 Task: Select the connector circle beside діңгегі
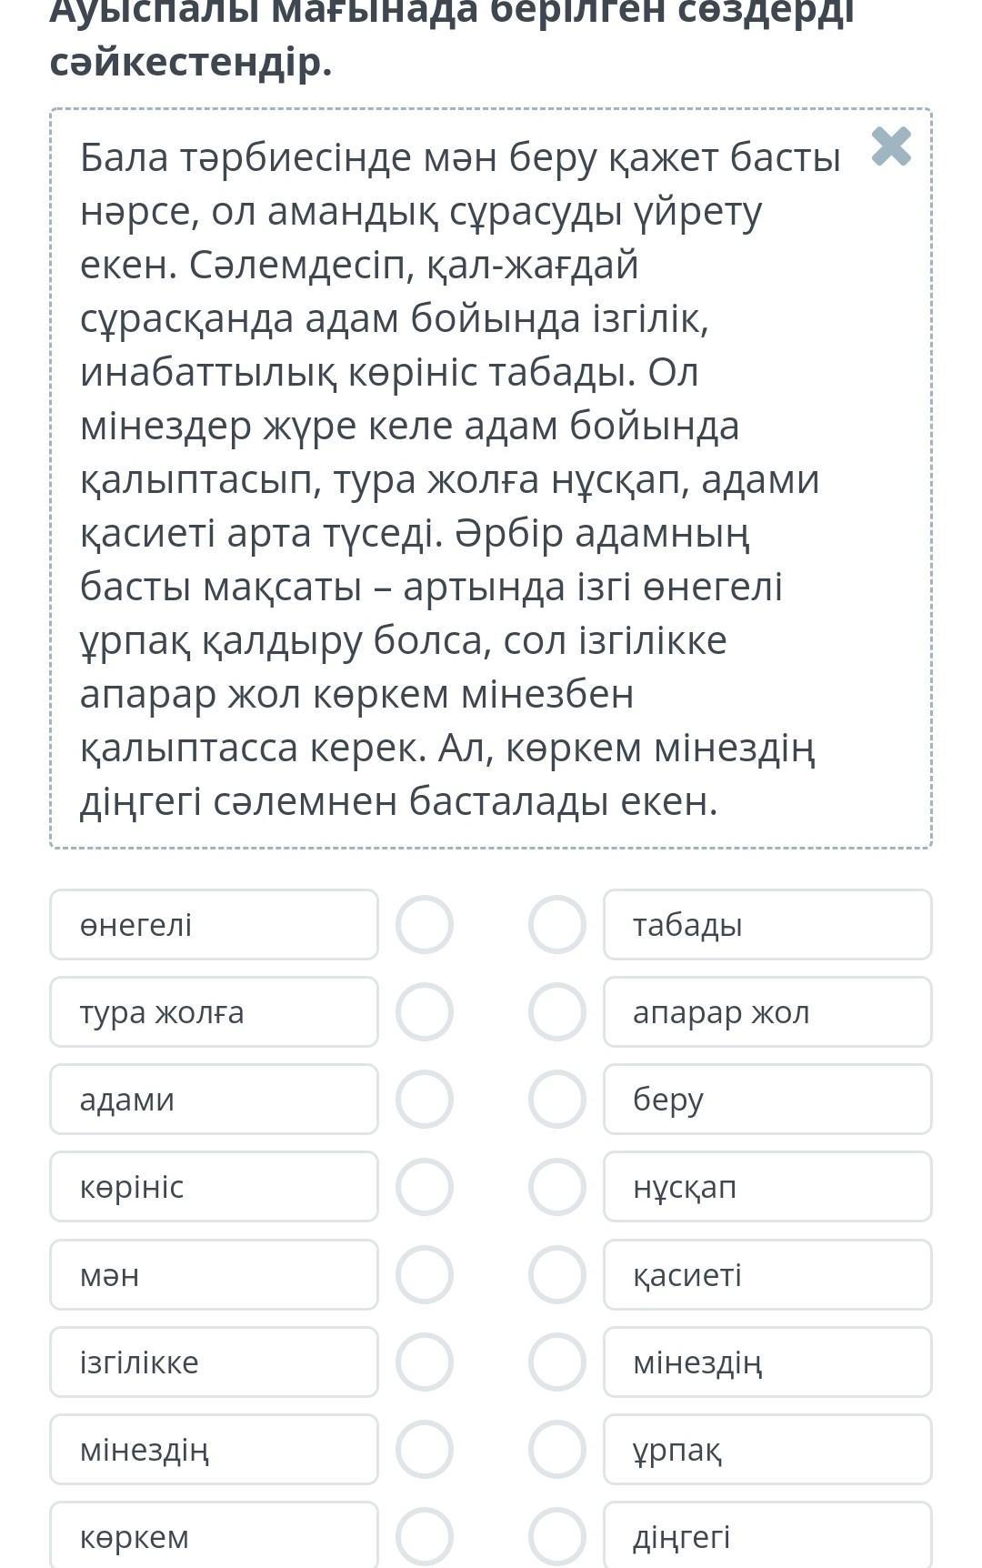(x=557, y=1536)
